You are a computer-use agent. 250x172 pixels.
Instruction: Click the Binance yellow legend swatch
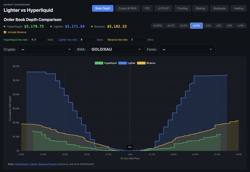[141, 63]
